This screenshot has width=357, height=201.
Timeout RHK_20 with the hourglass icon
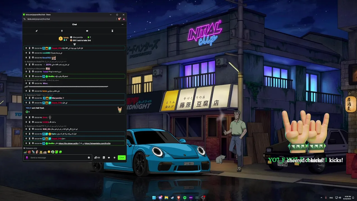point(30,129)
